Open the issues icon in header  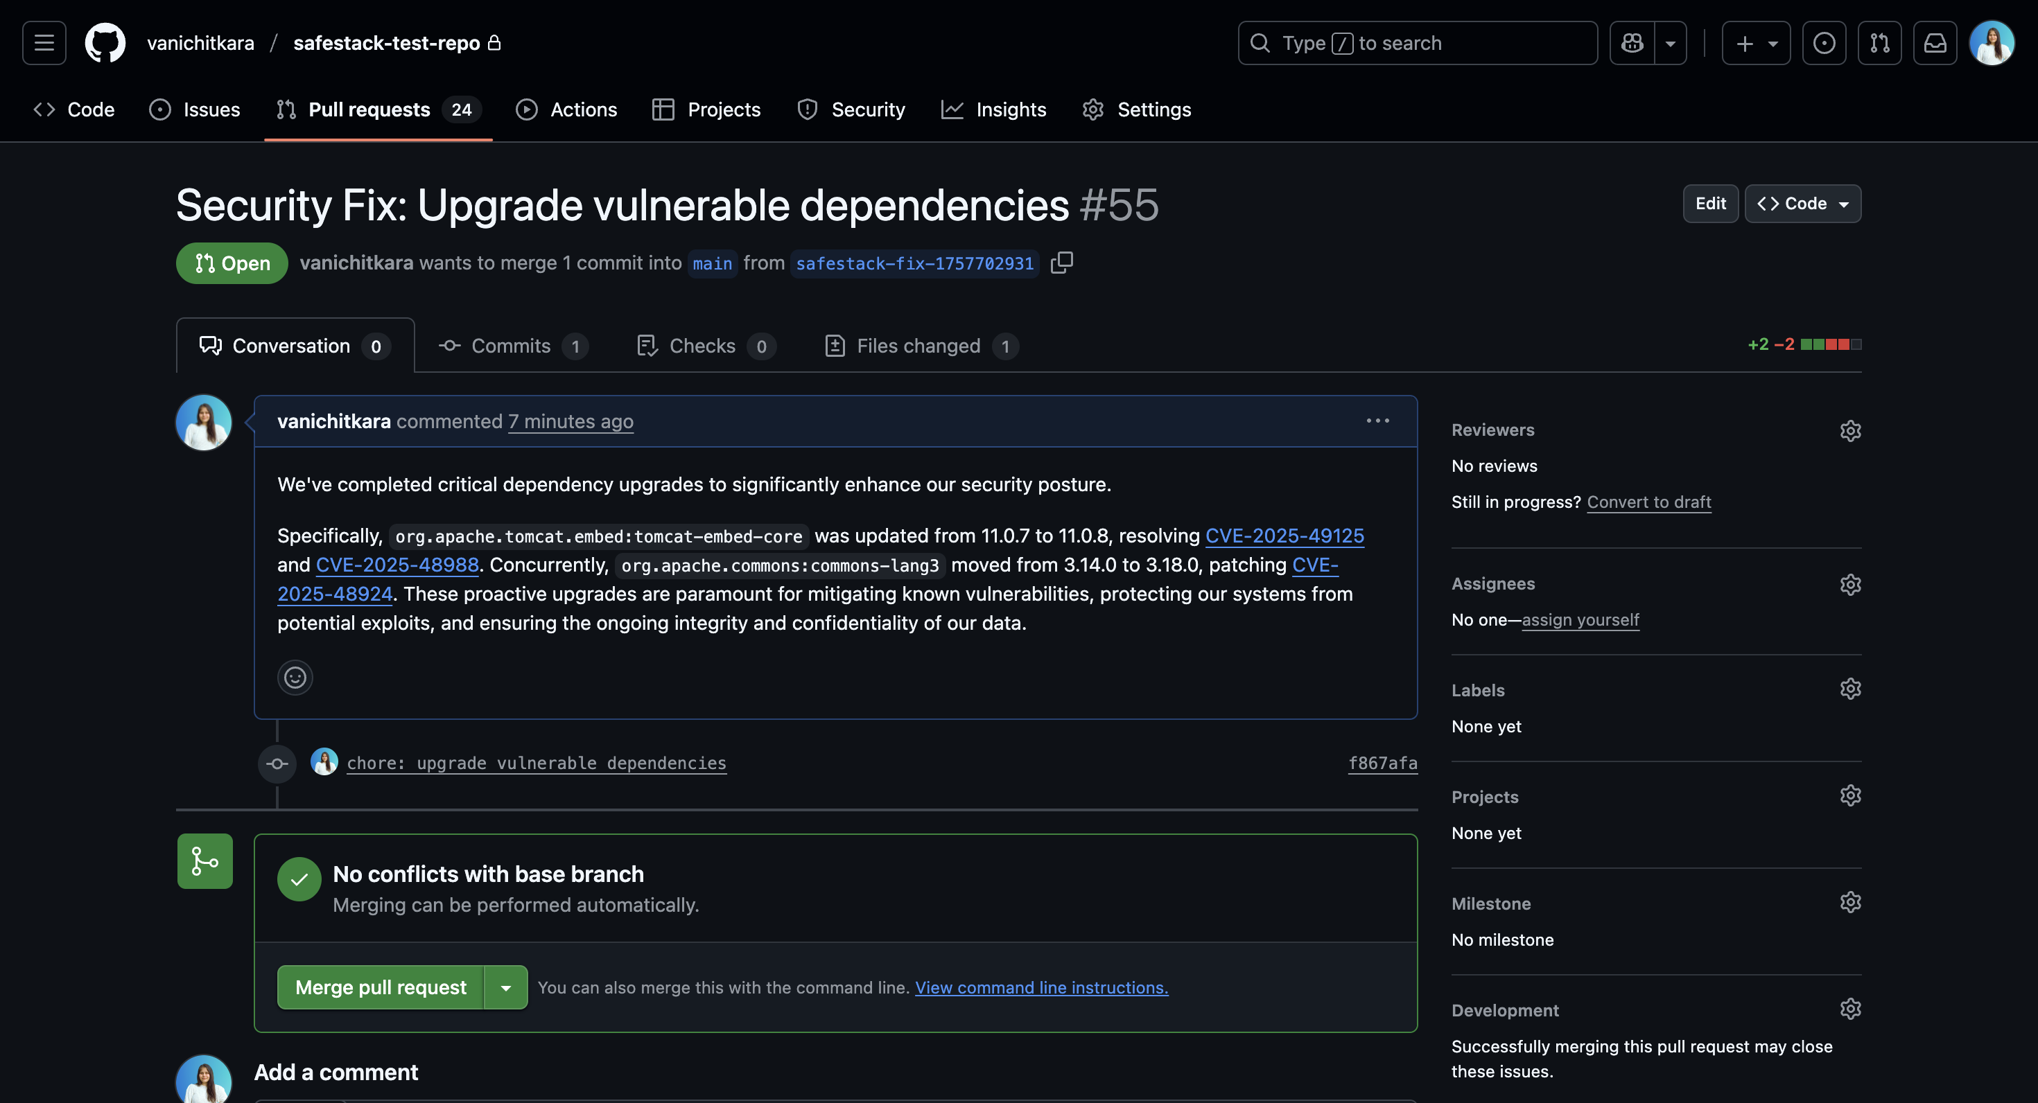(x=1824, y=43)
